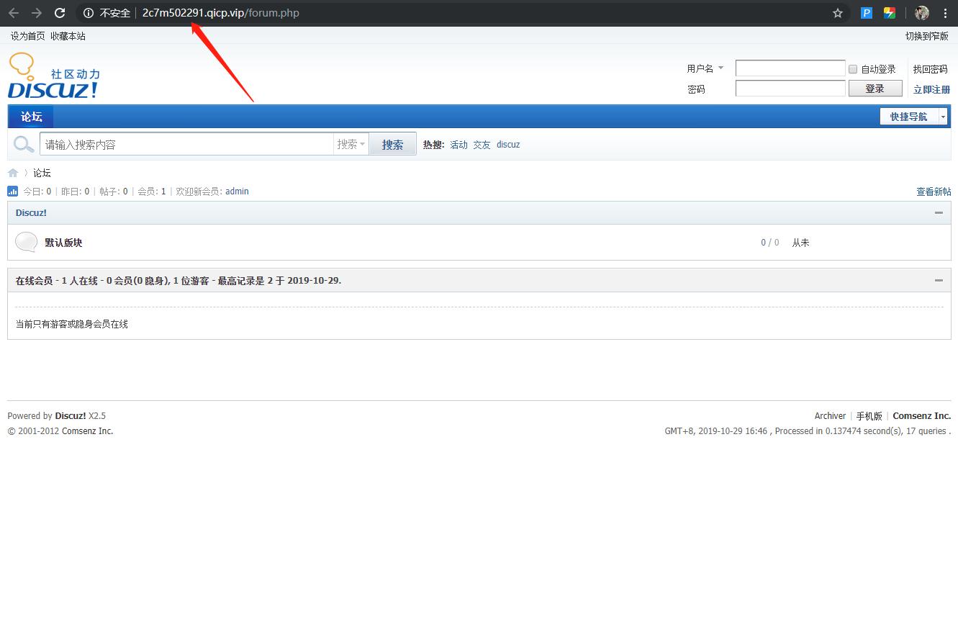
Task: Open the 立即注册 register link
Action: 932,89
